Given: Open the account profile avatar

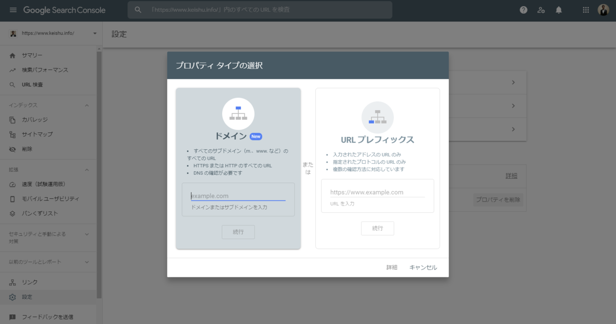Looking at the screenshot, I should (x=603, y=10).
